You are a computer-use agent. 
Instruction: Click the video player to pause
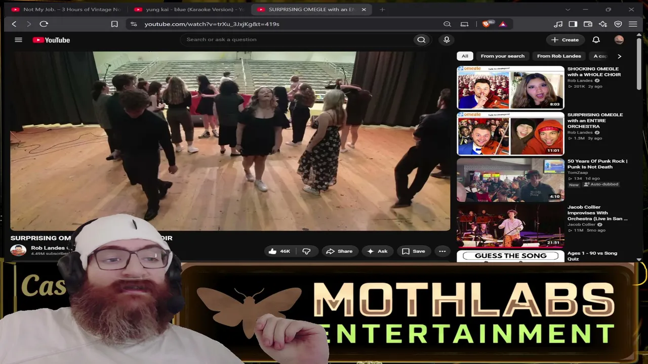click(x=230, y=141)
